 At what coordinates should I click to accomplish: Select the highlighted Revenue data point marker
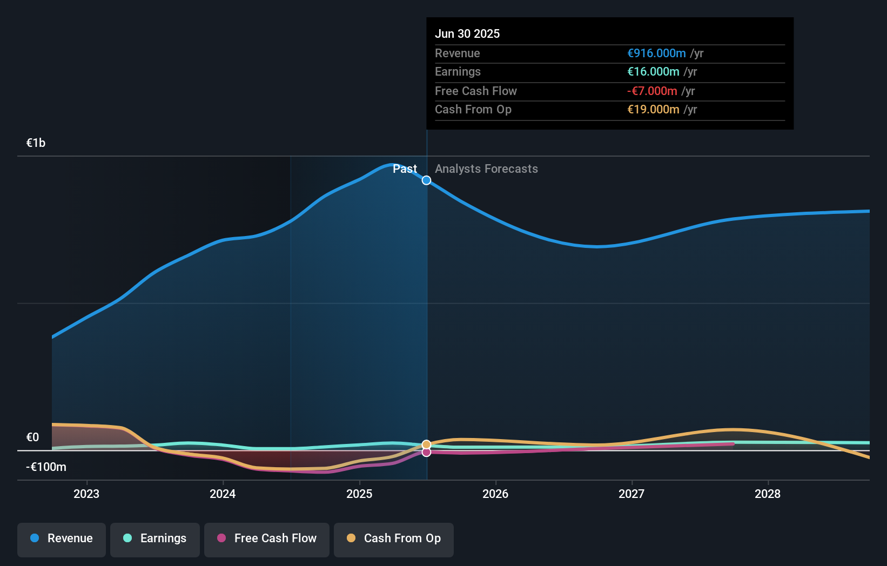(426, 180)
